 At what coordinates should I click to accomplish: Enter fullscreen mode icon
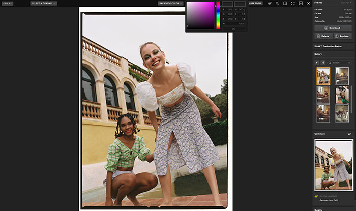click(x=293, y=3)
